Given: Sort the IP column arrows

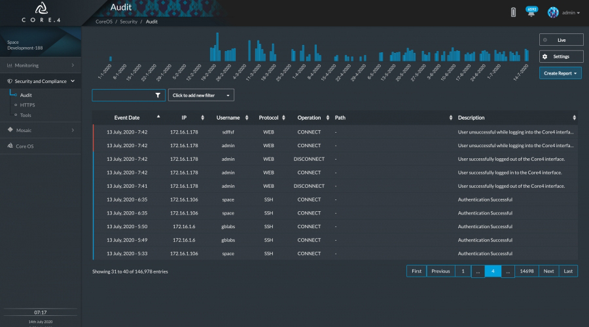Looking at the screenshot, I should coord(202,118).
